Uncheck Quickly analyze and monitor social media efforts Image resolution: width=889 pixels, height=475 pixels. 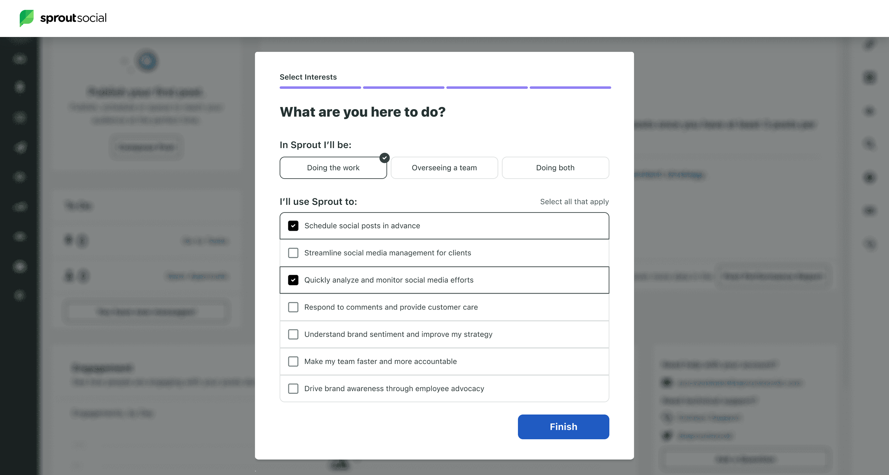point(293,280)
